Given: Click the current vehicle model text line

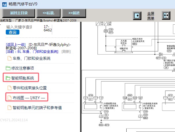Looking at the screenshot, I should coord(38,21).
